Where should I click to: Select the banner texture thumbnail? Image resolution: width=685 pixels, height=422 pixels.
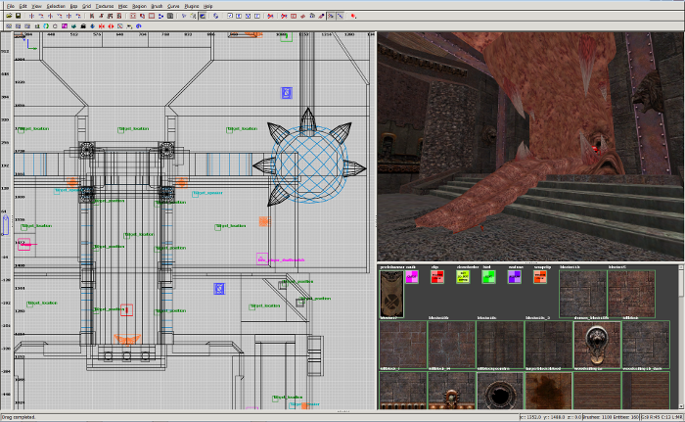pos(391,294)
